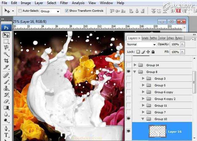This screenshot has height=141, width=197.
Task: Open the Auto-Select Group dropdown
Action: coord(50,11)
